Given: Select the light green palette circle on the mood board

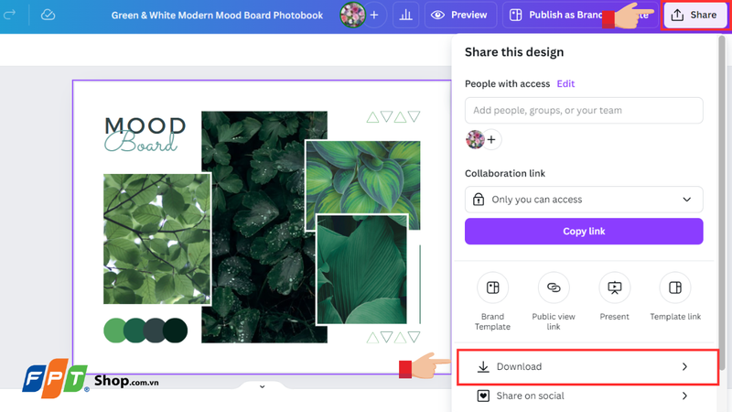Looking at the screenshot, I should 115,331.
